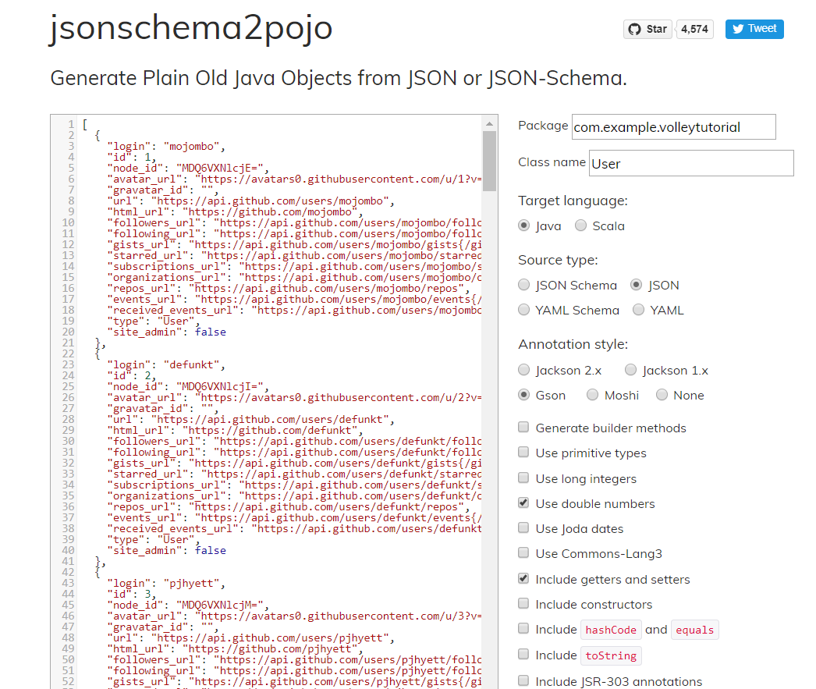The image size is (816, 689).
Task: Click the Class name input field
Action: [x=691, y=163]
